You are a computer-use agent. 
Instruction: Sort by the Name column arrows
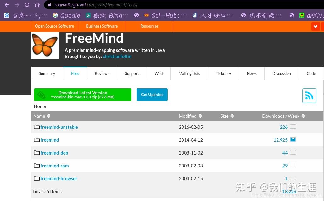click(49, 116)
